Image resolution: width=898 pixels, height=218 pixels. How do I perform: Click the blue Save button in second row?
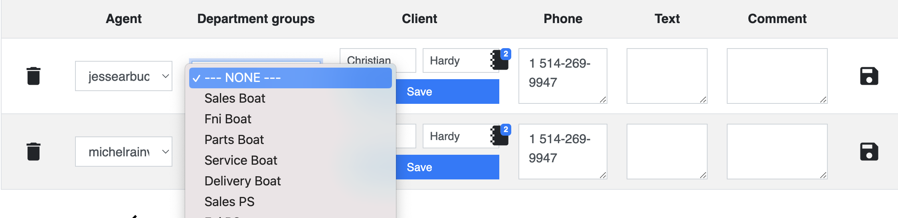(447, 167)
